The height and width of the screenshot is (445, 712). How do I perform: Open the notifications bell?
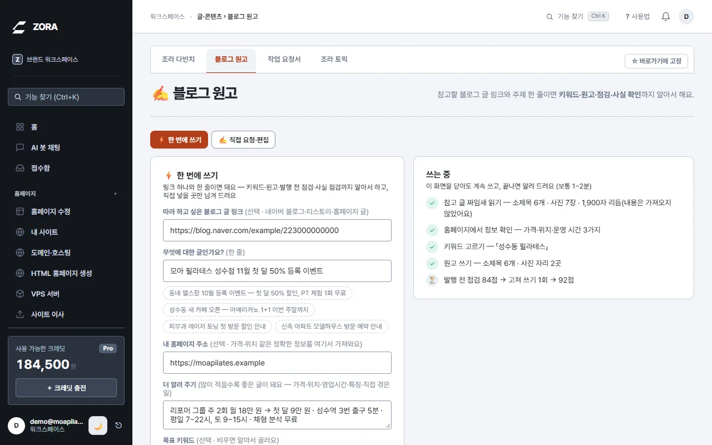pos(665,17)
